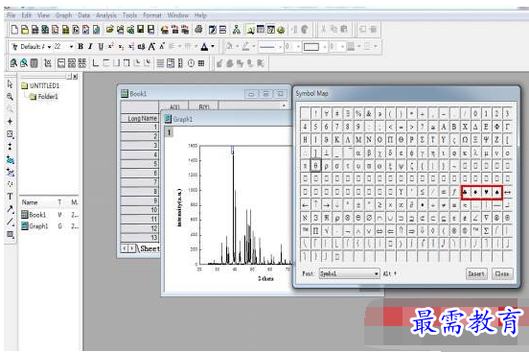The width and height of the screenshot is (529, 352).
Task: Click the Add Bottom-X Left-Y layer icon
Action: (x=96, y=63)
